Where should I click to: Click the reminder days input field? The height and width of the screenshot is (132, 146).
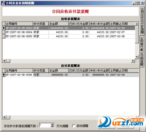click(x=45, y=125)
